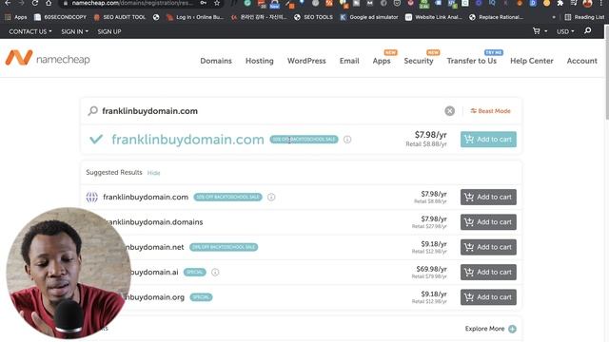This screenshot has height=342, width=609.
Task: Click the globe icon beside suggested franklinbuydomain.com
Action: (x=92, y=197)
